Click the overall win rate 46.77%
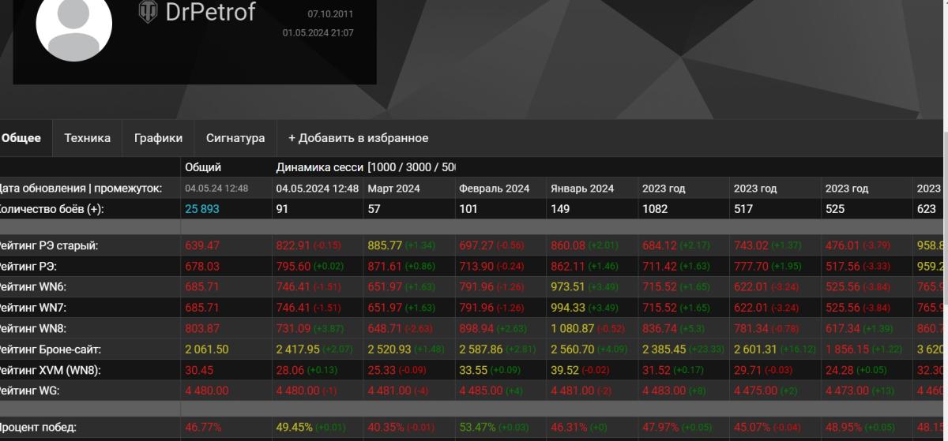The width and height of the screenshot is (948, 441). tap(203, 427)
